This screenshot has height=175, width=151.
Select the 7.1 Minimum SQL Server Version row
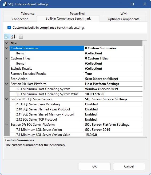coord(47,130)
